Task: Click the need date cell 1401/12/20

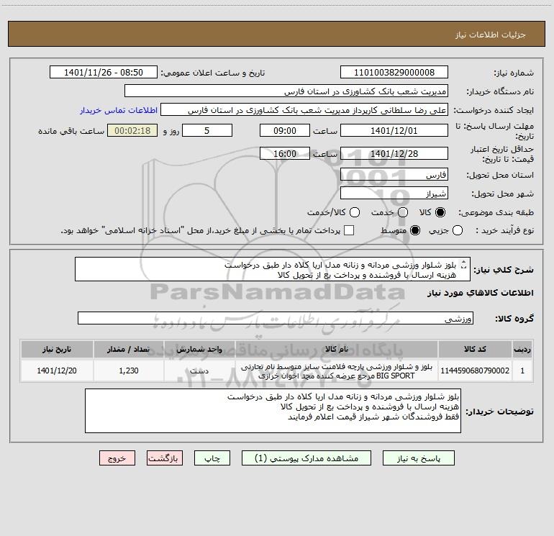Action: pos(57,371)
